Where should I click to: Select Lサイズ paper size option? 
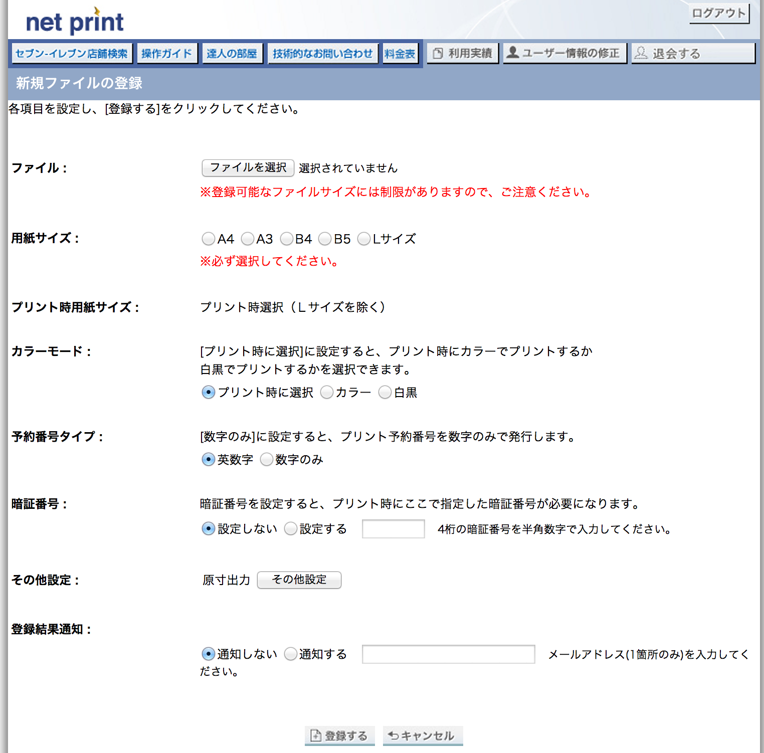364,239
